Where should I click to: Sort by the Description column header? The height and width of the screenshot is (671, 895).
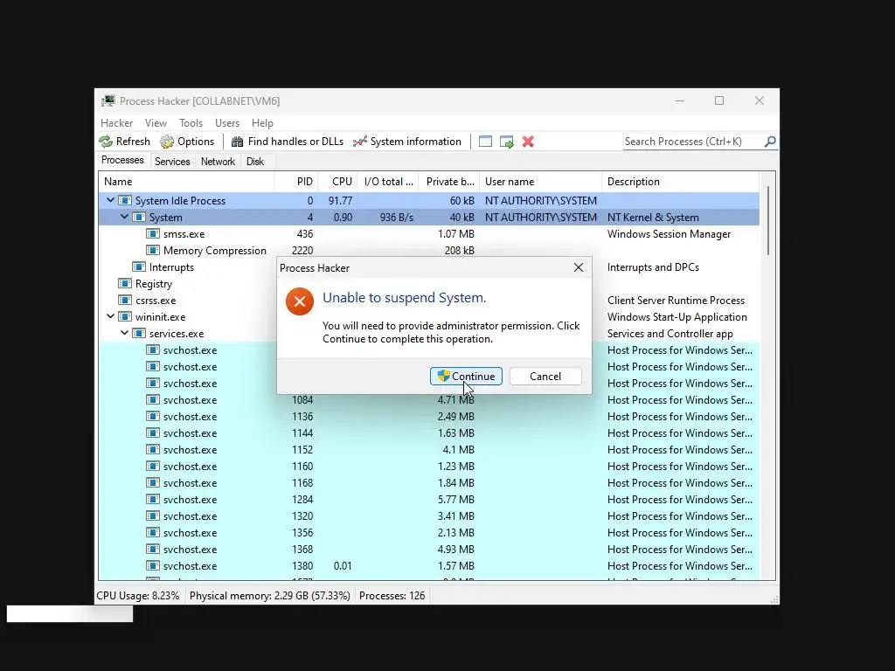tap(680, 182)
